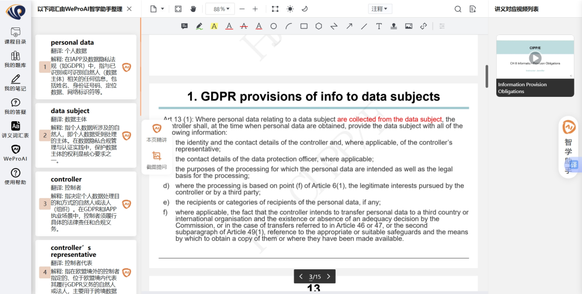This screenshot has width=582, height=294.
Task: Open 'controller's representative' vocabulary card
Action: click(x=86, y=267)
